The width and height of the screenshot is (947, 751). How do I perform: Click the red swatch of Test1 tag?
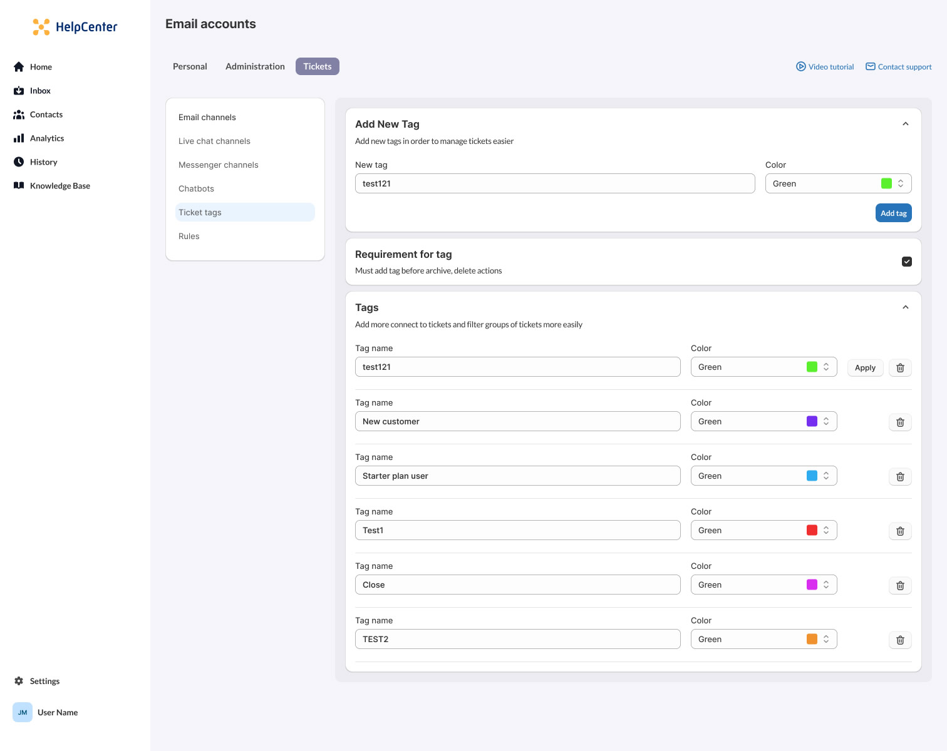(x=812, y=530)
